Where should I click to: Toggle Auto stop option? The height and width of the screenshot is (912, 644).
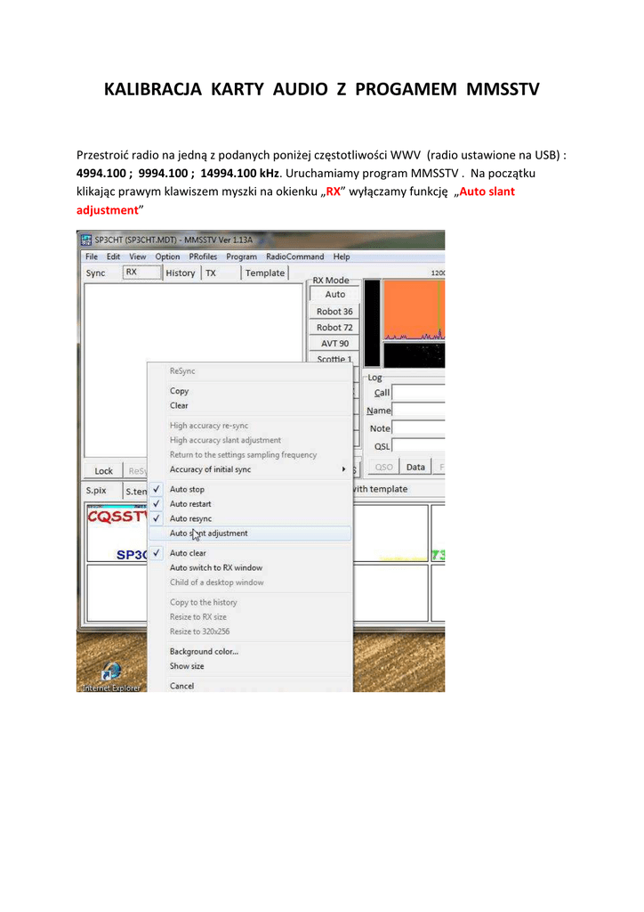coord(187,490)
